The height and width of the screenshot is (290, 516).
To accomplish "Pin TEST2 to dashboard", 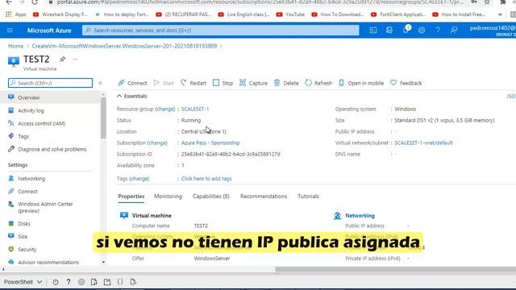I will pyautogui.click(x=62, y=59).
